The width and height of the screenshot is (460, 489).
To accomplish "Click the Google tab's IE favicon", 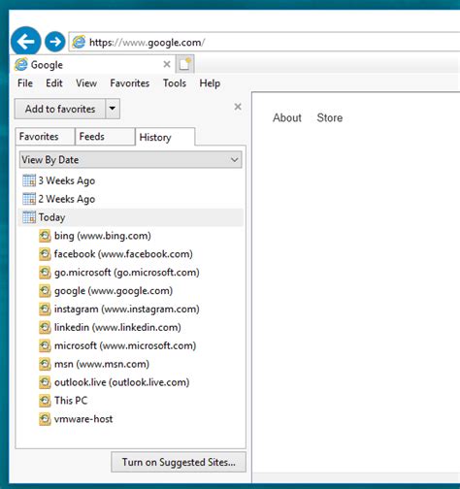I will (21, 65).
